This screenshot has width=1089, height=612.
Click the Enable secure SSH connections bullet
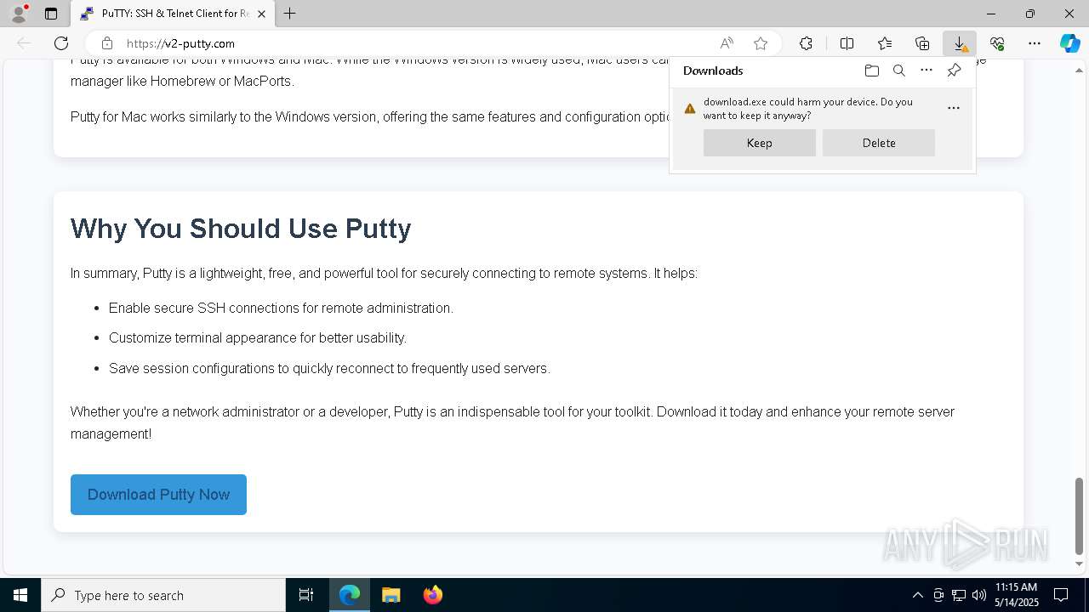tap(281, 308)
